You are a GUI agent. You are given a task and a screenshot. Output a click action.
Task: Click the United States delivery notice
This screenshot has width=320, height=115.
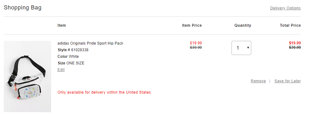click(105, 92)
